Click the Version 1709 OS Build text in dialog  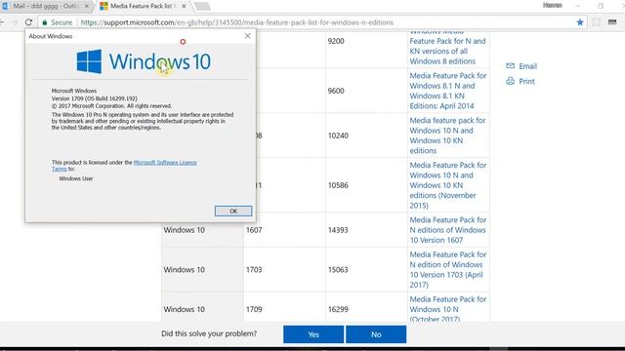pyautogui.click(x=95, y=98)
